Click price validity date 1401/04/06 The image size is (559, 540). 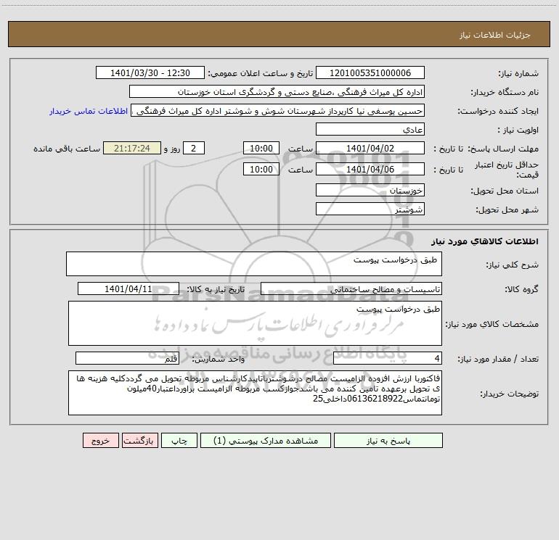coord(370,169)
